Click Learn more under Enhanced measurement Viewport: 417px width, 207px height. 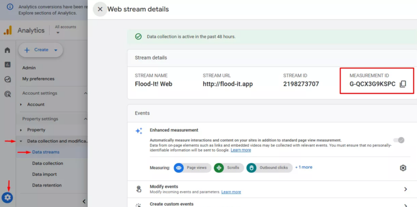coord(241,150)
